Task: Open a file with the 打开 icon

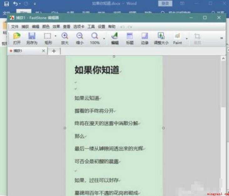Action: pyautogui.click(x=17, y=38)
